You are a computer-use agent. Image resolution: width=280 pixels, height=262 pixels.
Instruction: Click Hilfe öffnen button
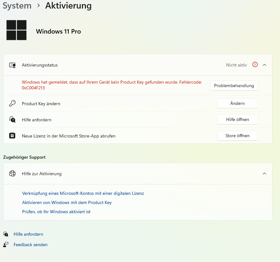(x=237, y=119)
